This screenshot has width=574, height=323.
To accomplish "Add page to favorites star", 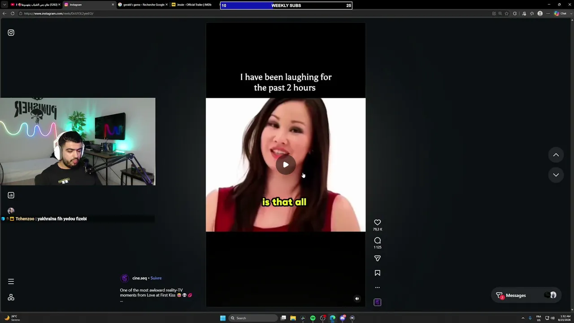I will (507, 13).
